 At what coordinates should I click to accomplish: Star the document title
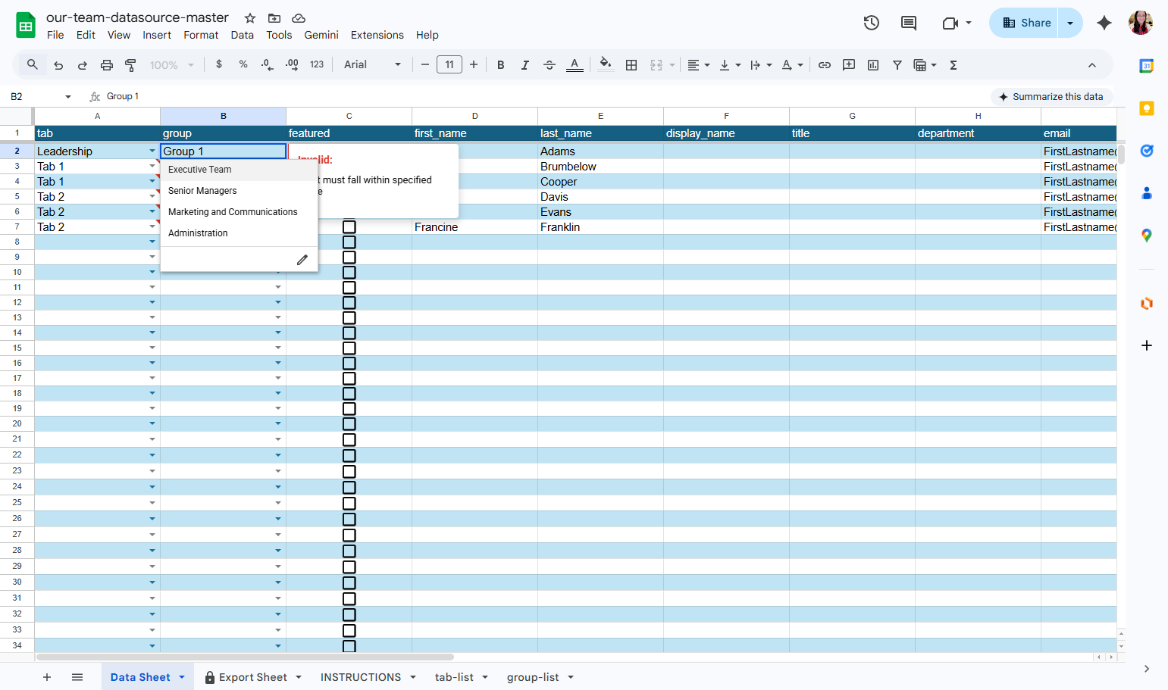(x=250, y=18)
